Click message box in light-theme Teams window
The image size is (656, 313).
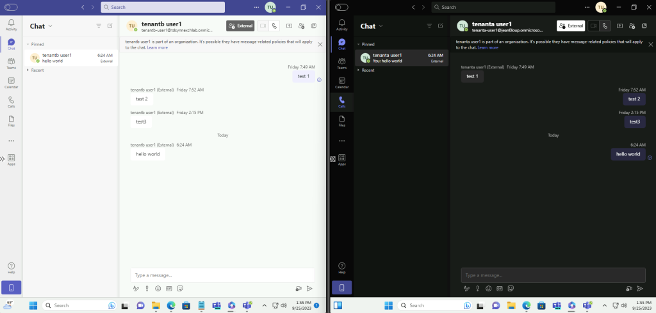(222, 275)
